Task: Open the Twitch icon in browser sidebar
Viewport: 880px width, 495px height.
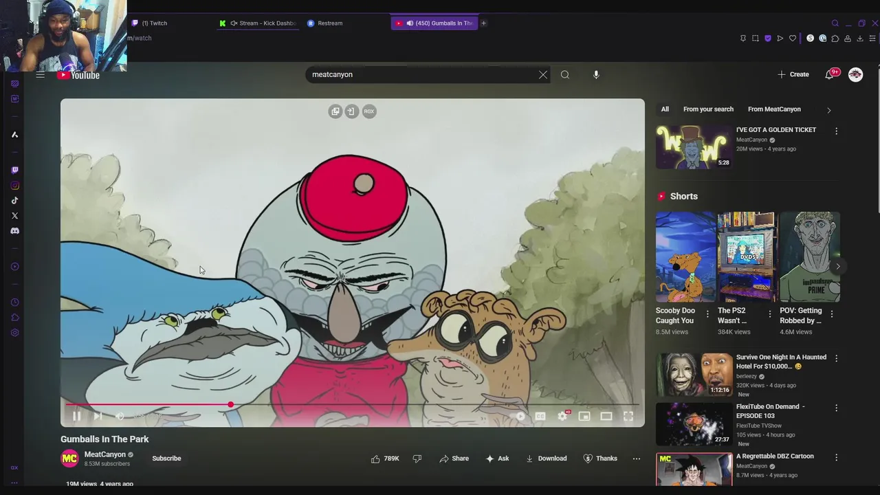Action: click(x=14, y=170)
